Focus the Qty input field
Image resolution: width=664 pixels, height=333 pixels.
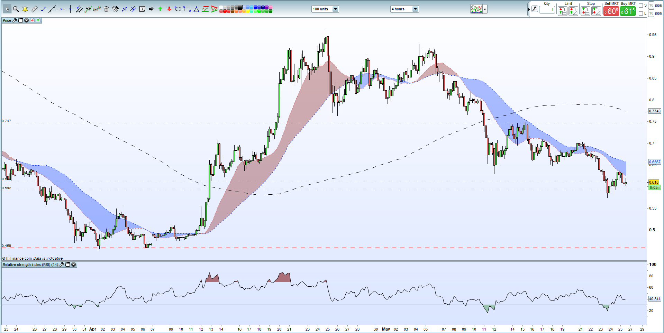point(547,10)
